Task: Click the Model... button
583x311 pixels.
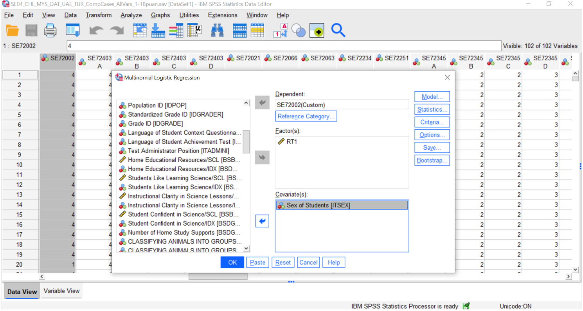Action: [x=432, y=97]
